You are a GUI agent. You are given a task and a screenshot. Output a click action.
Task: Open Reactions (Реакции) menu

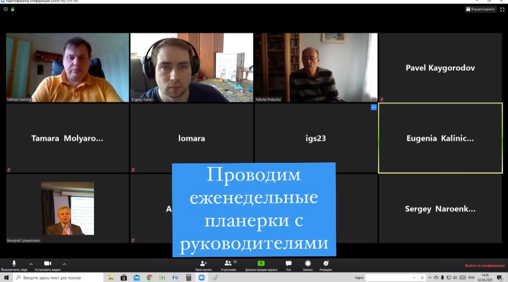pos(326,264)
